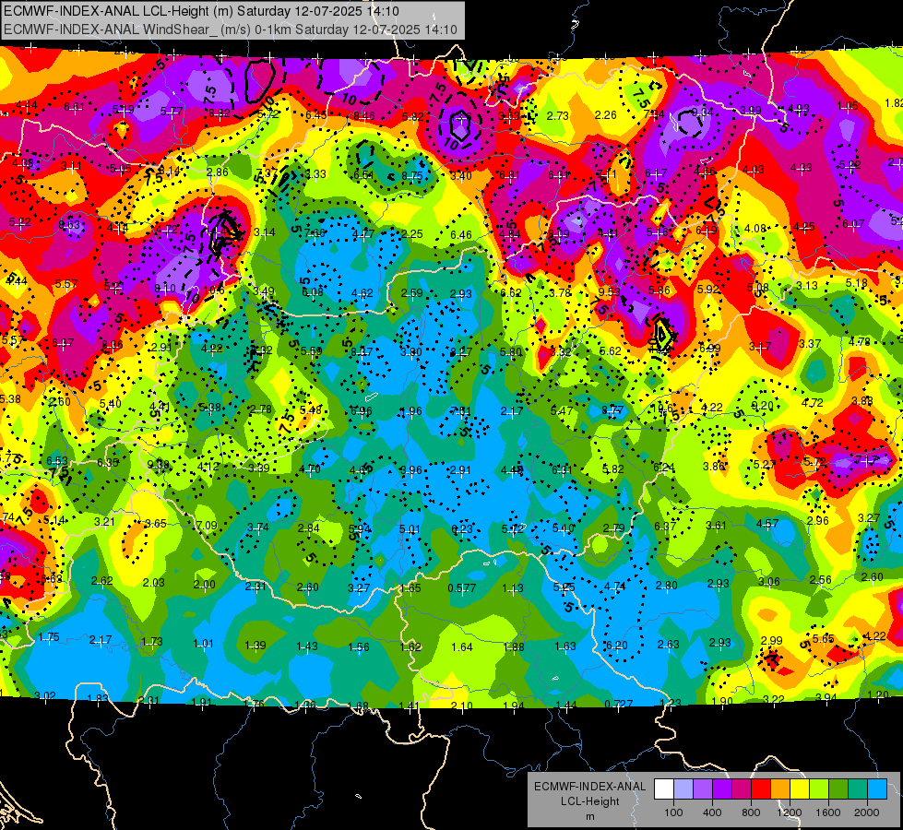Viewport: 903px width, 830px height.
Task: Click the wind shear value 2.84
Action: click(309, 528)
